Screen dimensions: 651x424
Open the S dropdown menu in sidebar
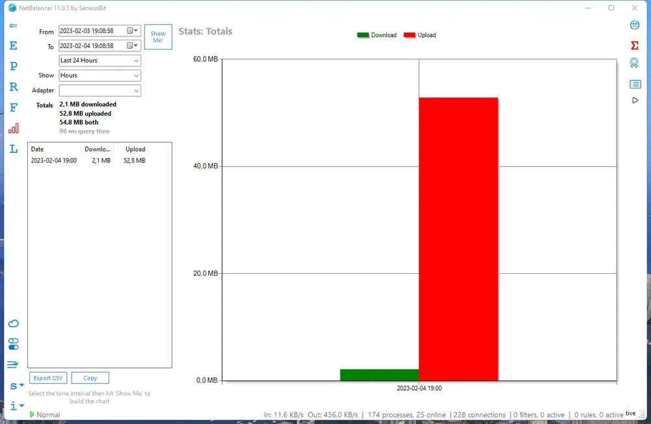tap(17, 386)
